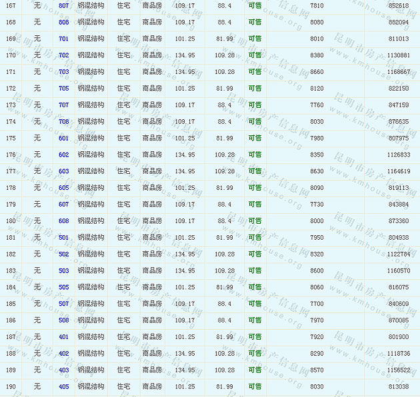Select room 501 link

pyautogui.click(x=63, y=237)
